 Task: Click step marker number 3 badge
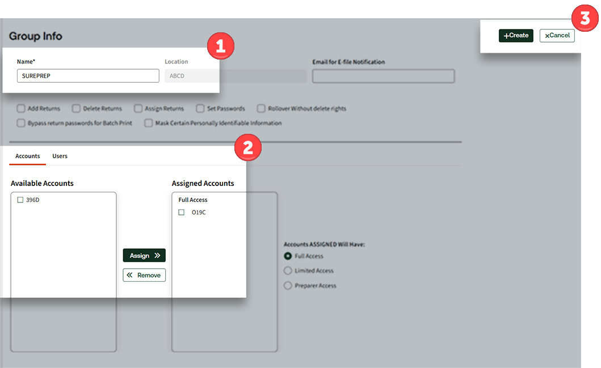pyautogui.click(x=585, y=18)
